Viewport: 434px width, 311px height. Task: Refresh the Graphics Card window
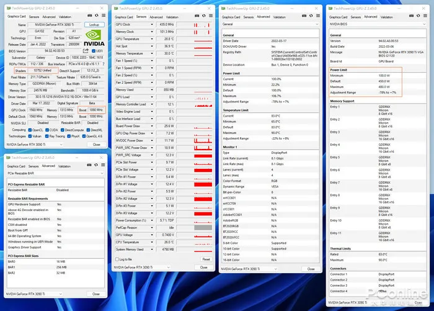[x=97, y=16]
